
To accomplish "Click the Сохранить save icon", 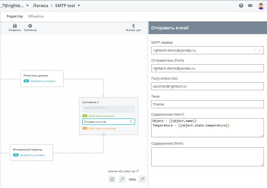I will pos(15,26).
